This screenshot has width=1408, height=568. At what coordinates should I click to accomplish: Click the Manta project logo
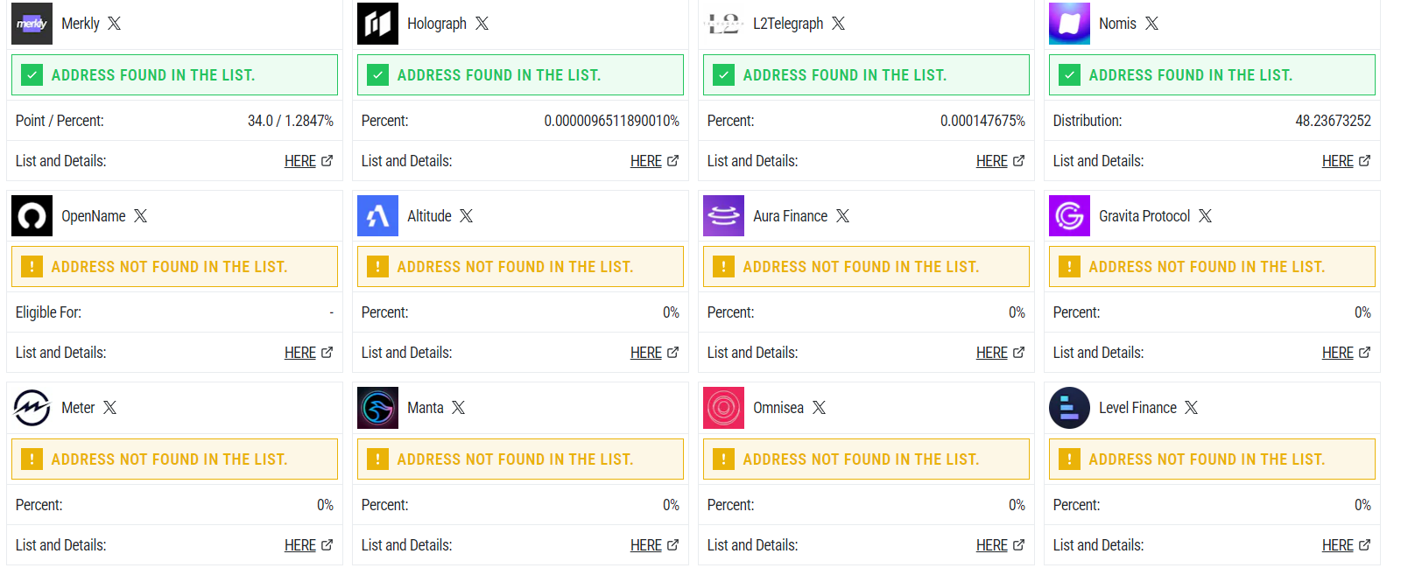point(377,408)
